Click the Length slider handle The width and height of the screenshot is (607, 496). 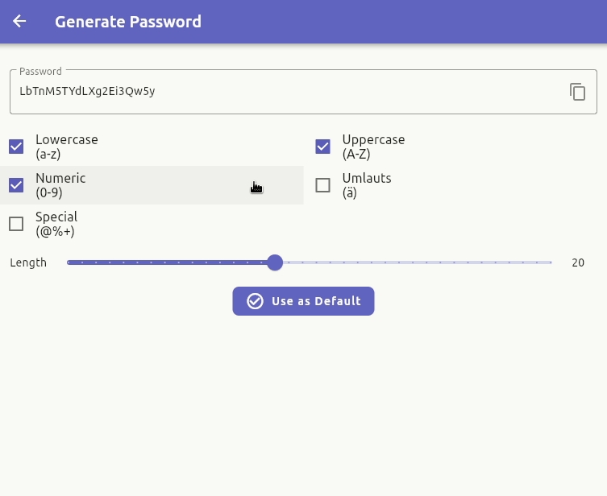click(x=275, y=262)
